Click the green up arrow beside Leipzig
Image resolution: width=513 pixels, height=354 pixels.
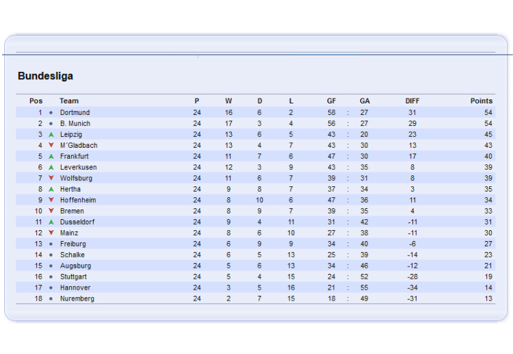point(51,135)
